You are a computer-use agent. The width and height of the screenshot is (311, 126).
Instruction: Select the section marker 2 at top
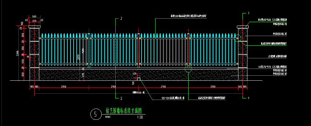(121, 19)
